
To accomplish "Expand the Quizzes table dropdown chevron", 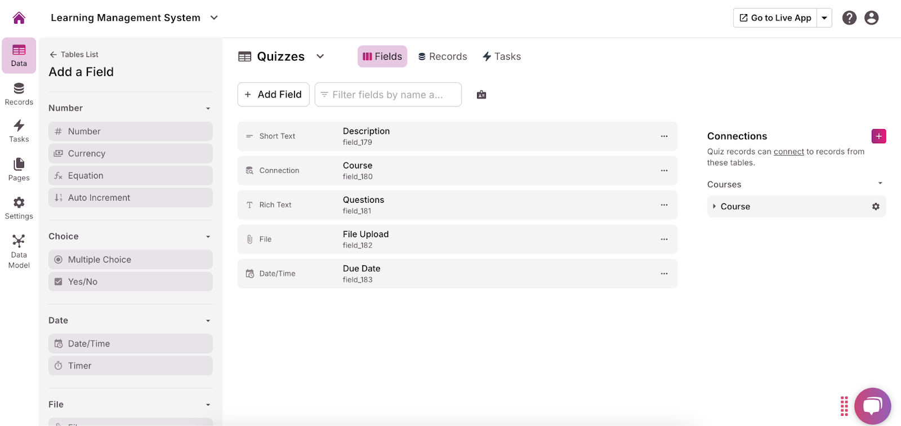I will coord(320,56).
